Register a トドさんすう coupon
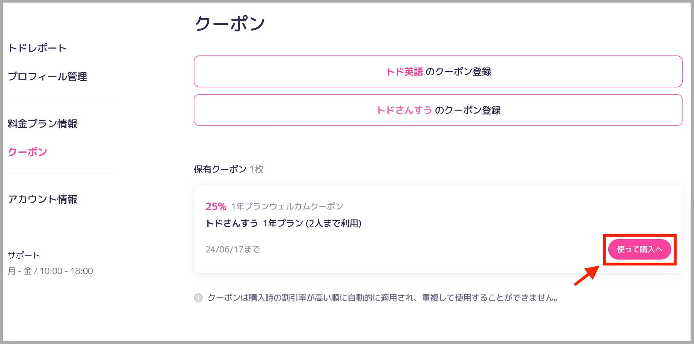The height and width of the screenshot is (344, 694). (438, 110)
